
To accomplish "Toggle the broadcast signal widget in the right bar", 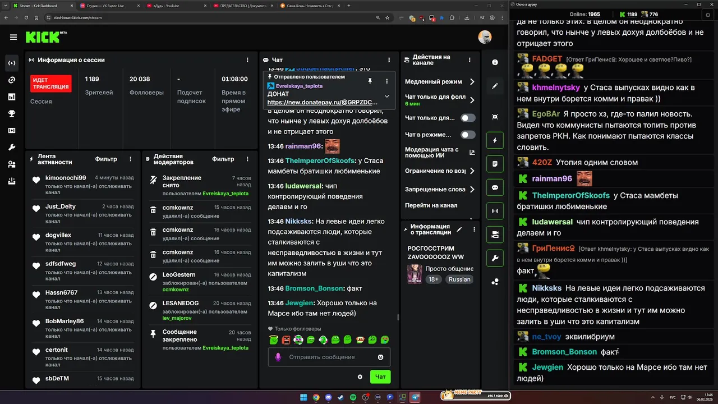I will 495,211.
